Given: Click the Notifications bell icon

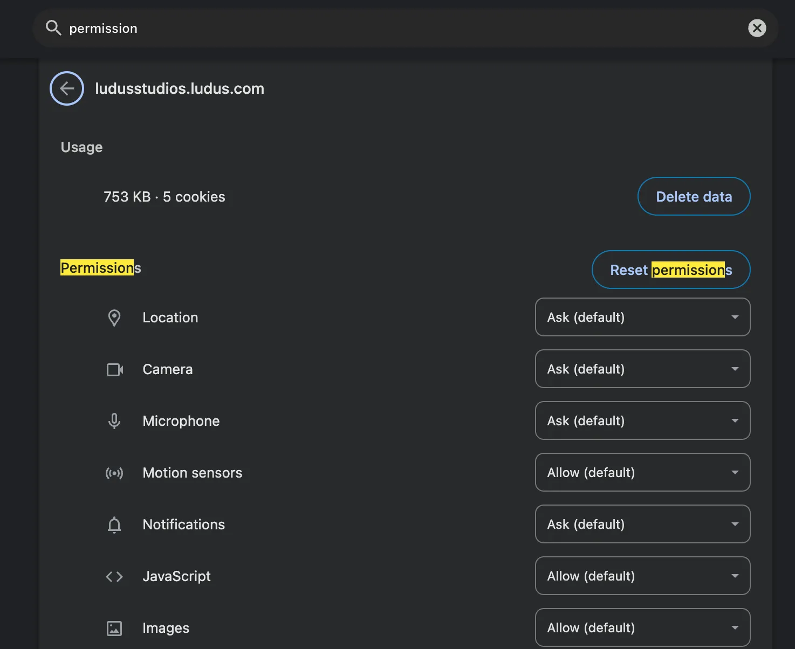Looking at the screenshot, I should tap(114, 524).
